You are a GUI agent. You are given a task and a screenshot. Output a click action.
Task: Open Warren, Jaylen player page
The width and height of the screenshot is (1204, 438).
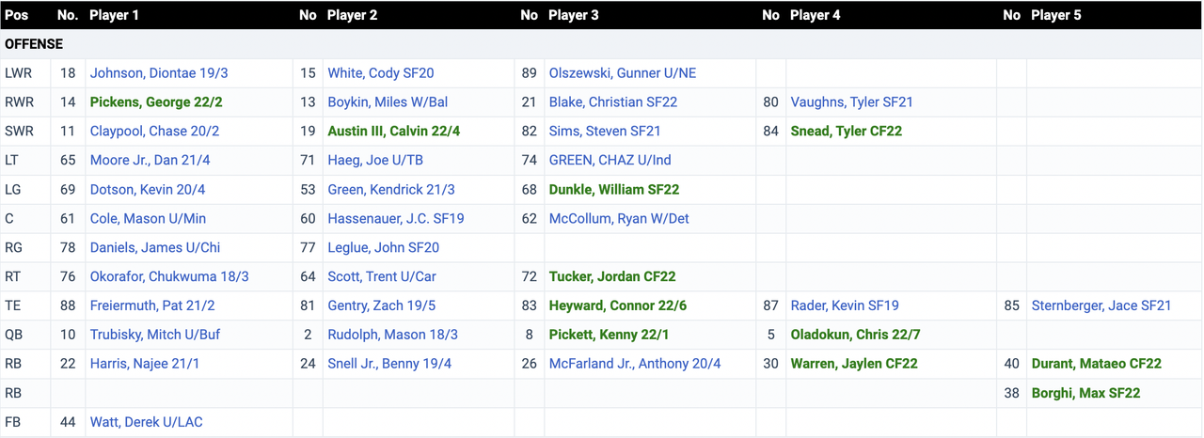pos(853,365)
